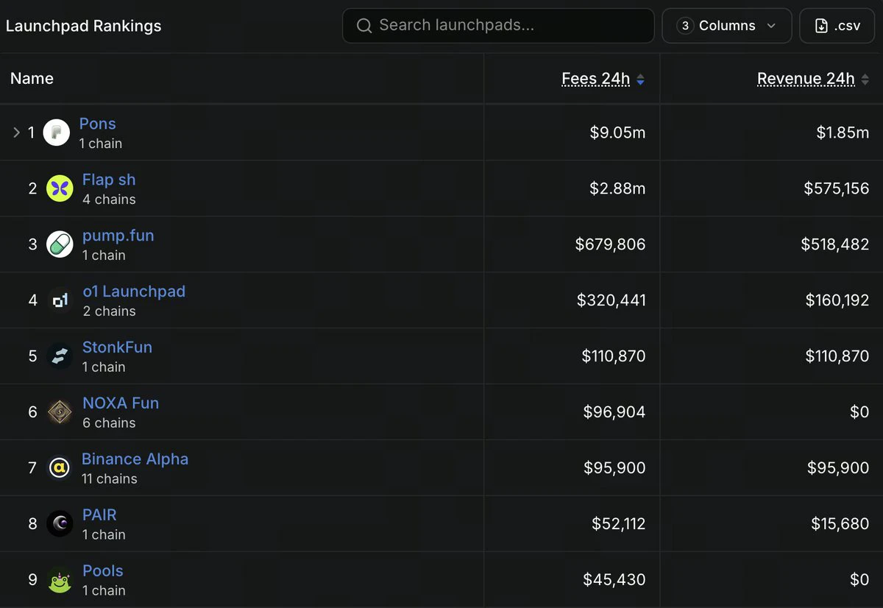Sort by Revenue 24h column header
Screen dimensions: 883x608
(x=806, y=79)
